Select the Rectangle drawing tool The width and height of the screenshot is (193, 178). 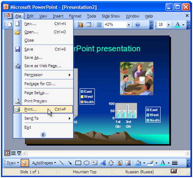pyautogui.click(x=78, y=163)
